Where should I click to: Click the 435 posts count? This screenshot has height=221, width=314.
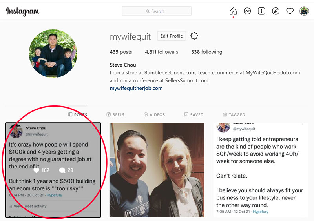coord(121,52)
